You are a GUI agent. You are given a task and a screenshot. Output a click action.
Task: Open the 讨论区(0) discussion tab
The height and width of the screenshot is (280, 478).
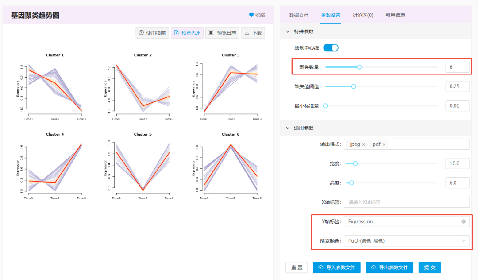[363, 15]
